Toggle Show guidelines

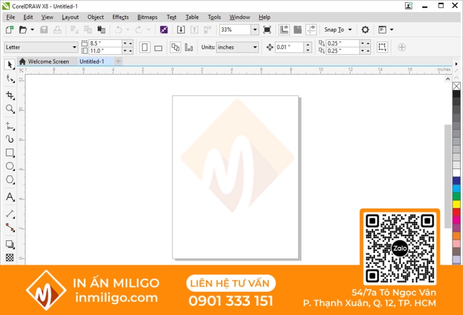(x=311, y=30)
